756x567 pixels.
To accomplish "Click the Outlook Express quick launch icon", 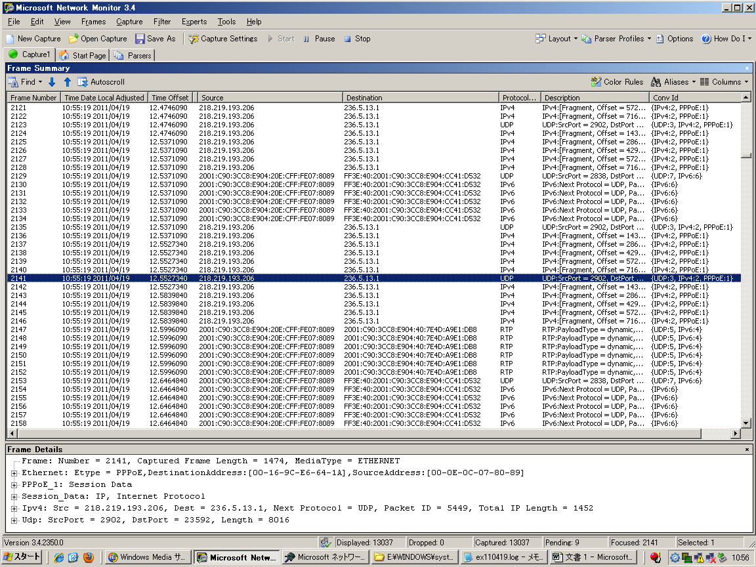I will click(x=73, y=557).
